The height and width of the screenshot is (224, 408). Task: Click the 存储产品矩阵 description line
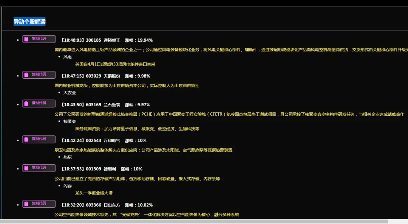coord(137,179)
